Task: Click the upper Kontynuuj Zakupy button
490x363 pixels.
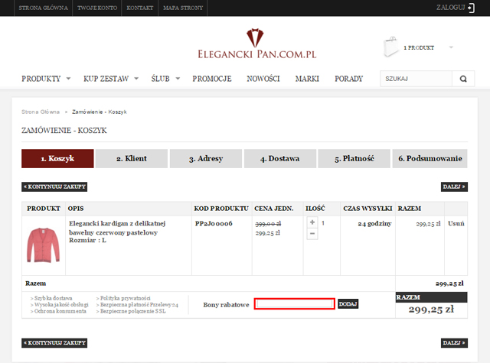Action: point(54,186)
